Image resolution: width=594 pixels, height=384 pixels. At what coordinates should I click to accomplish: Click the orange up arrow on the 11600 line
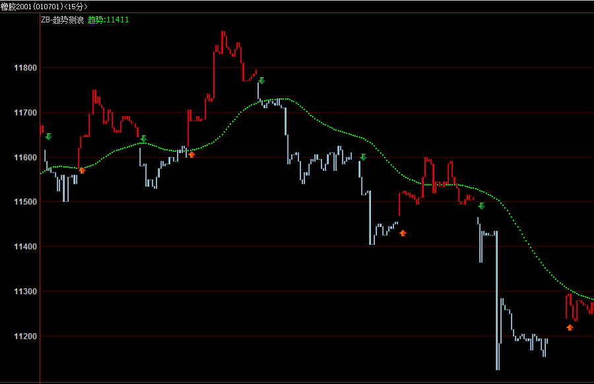coord(191,154)
